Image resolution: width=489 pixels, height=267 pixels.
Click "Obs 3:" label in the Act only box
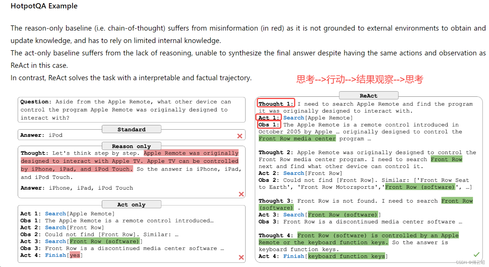31,248
